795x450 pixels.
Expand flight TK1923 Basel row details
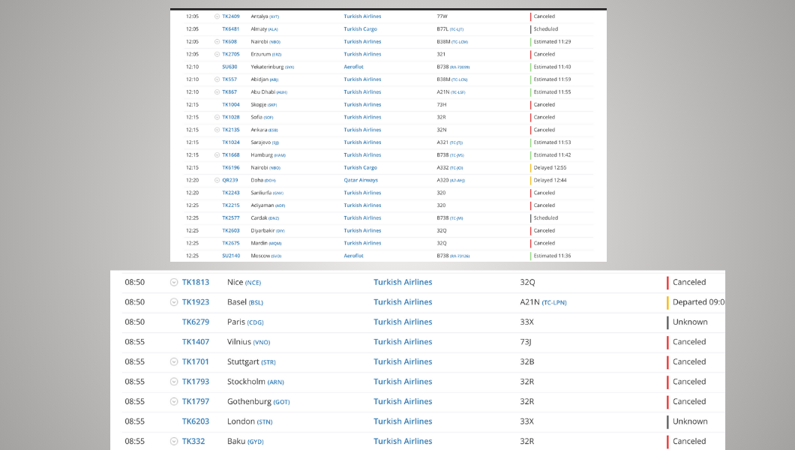point(174,302)
